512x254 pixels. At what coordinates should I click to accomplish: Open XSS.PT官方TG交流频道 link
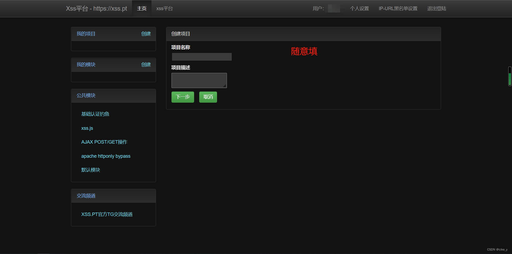107,214
